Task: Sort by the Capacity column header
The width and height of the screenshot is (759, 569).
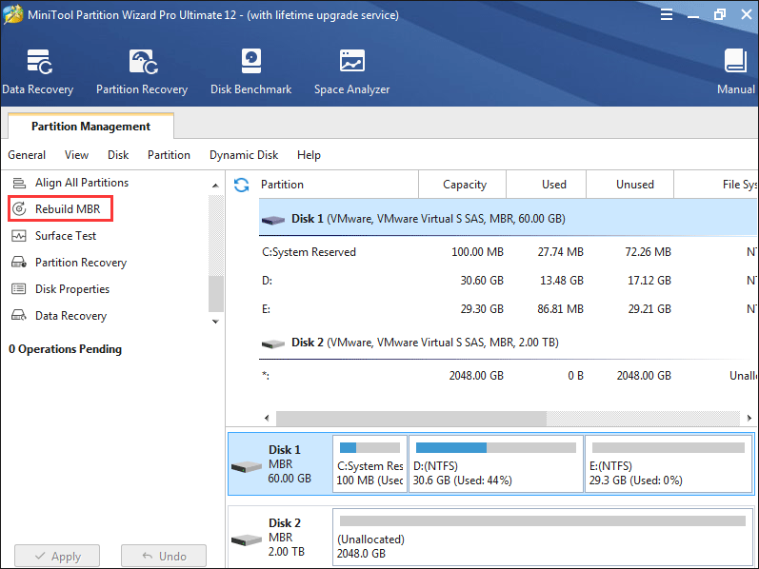Action: (464, 185)
